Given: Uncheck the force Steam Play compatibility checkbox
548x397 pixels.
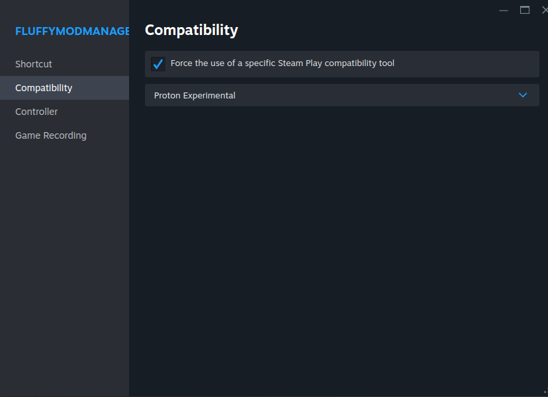Looking at the screenshot, I should [158, 64].
